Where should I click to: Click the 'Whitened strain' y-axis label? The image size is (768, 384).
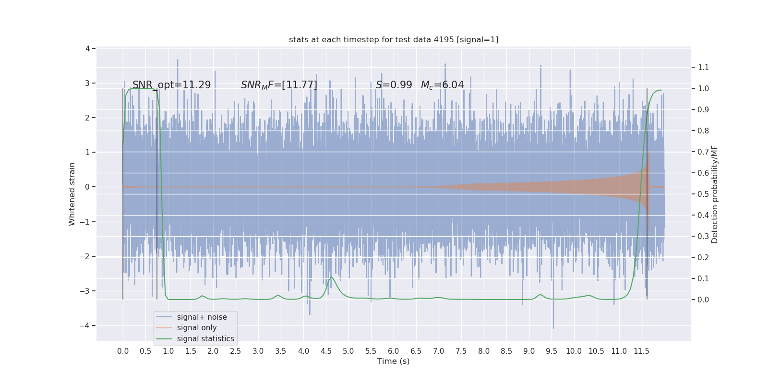click(72, 194)
